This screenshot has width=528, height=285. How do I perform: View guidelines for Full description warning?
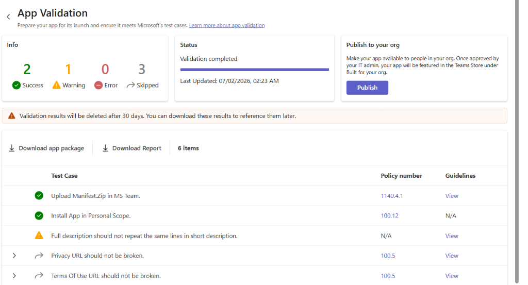(452, 236)
